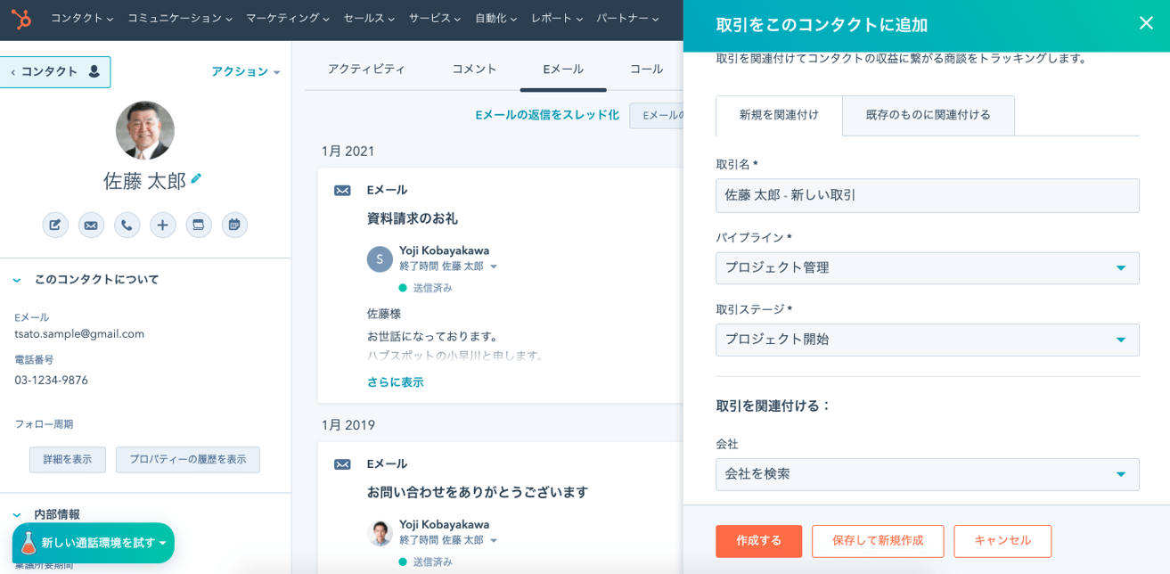Image resolution: width=1170 pixels, height=574 pixels.
Task: Open the パイプライン dropdown
Action: pyautogui.click(x=927, y=267)
